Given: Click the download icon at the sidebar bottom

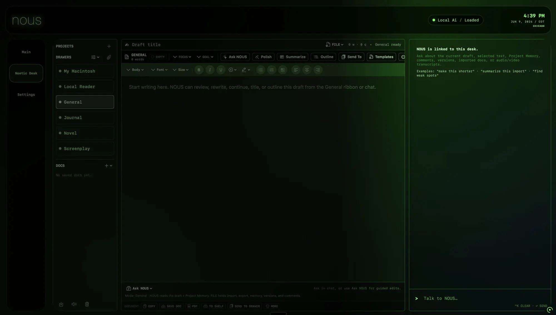Looking at the screenshot, I should pos(61,304).
